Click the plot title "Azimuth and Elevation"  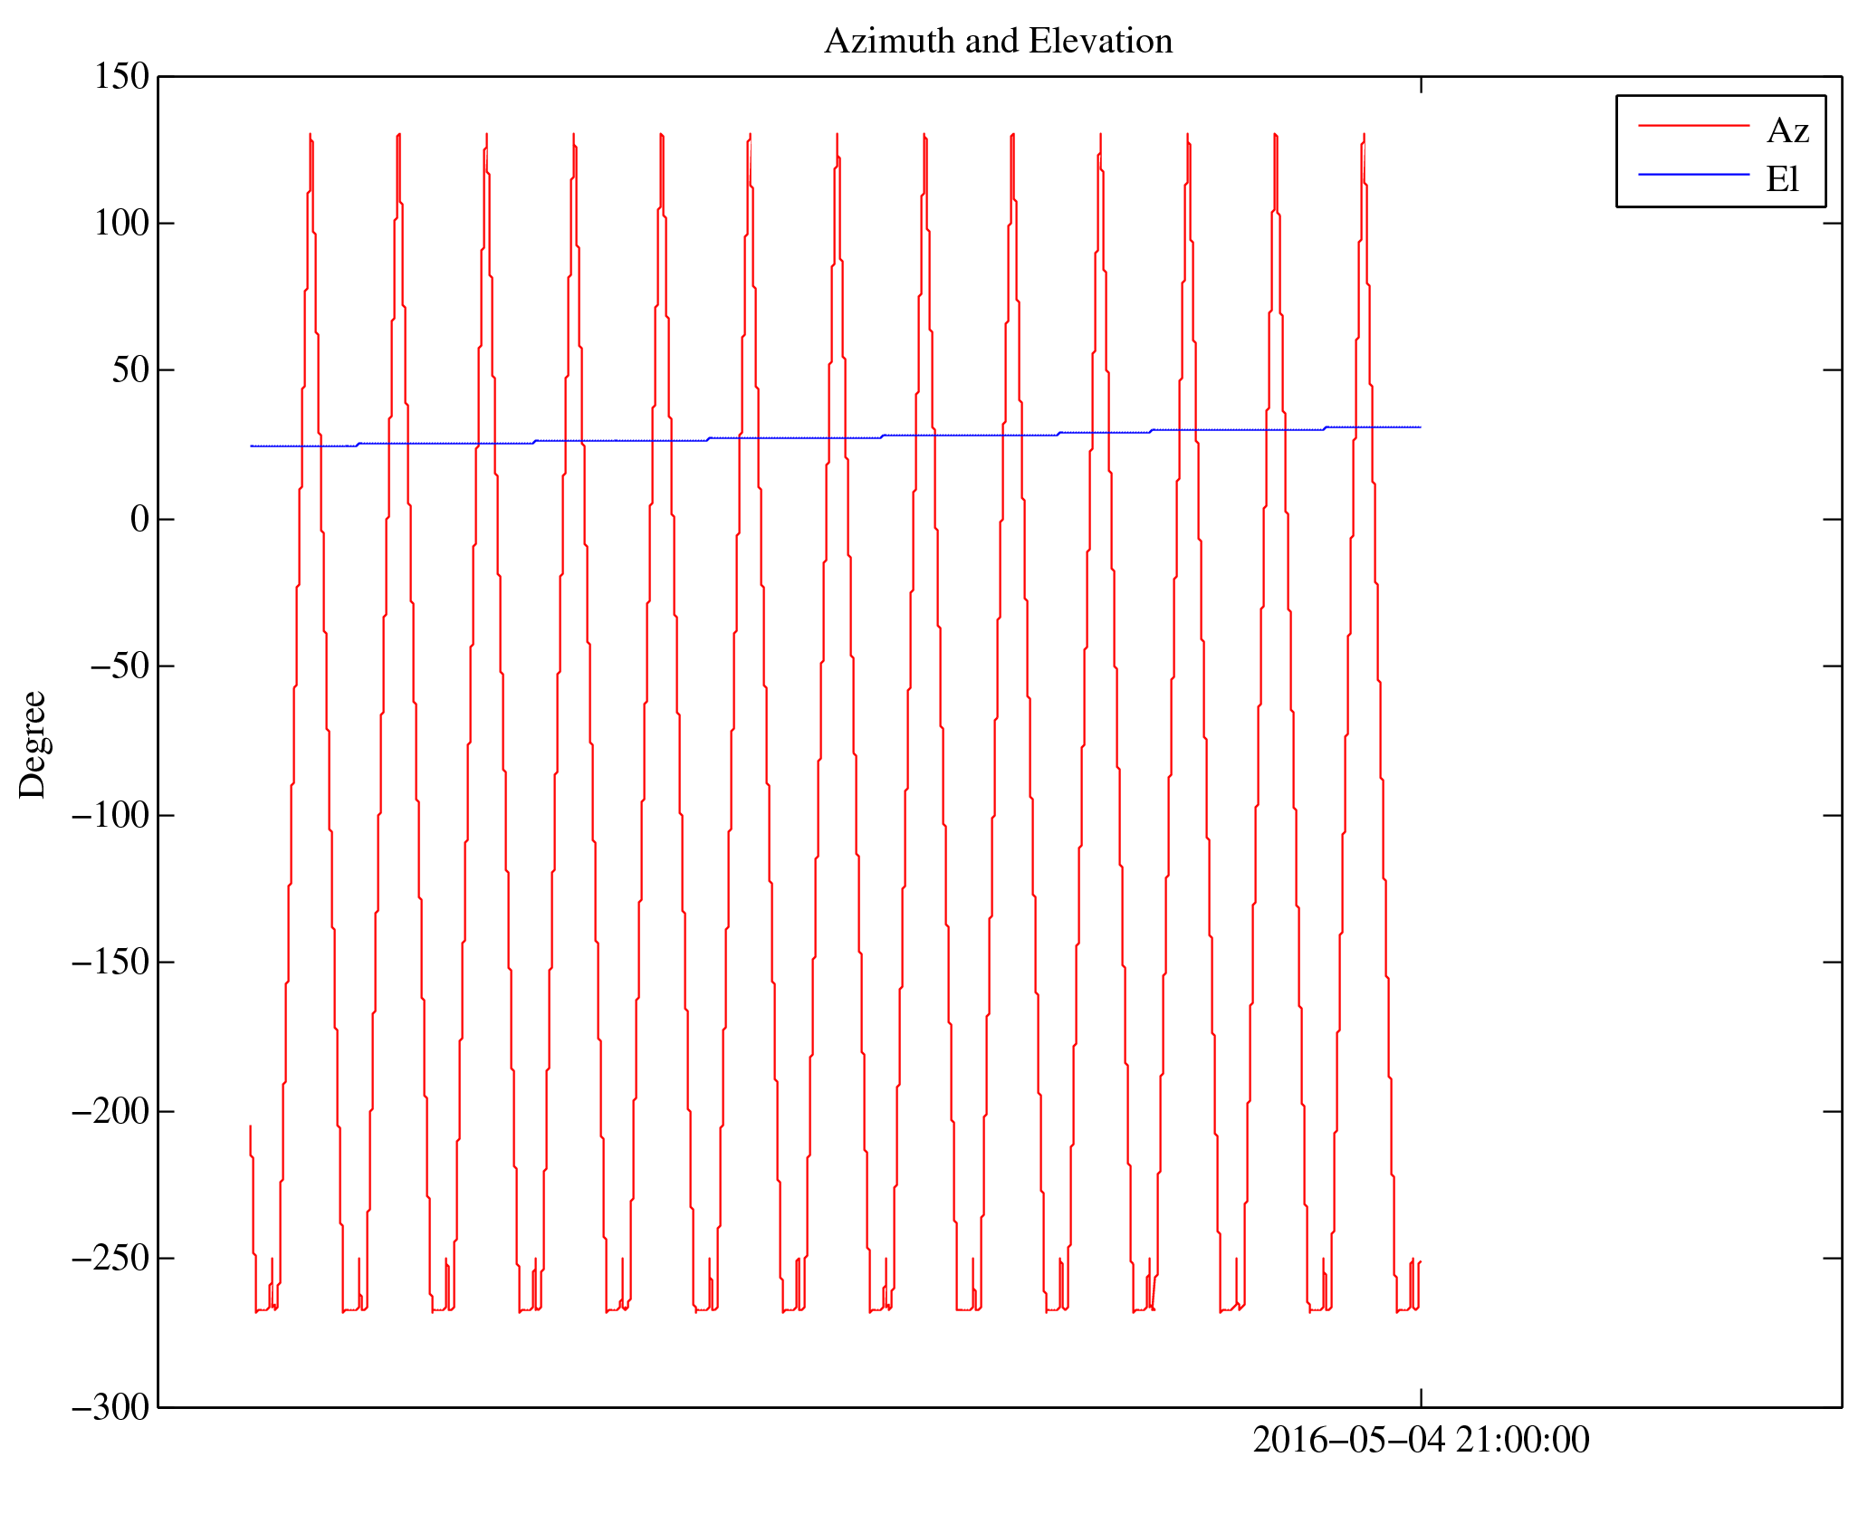pyautogui.click(x=998, y=42)
